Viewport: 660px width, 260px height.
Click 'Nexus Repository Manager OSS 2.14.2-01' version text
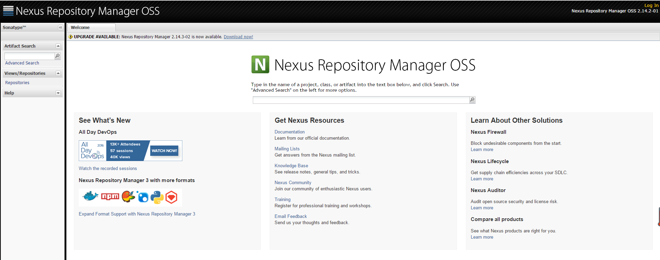coord(615,11)
